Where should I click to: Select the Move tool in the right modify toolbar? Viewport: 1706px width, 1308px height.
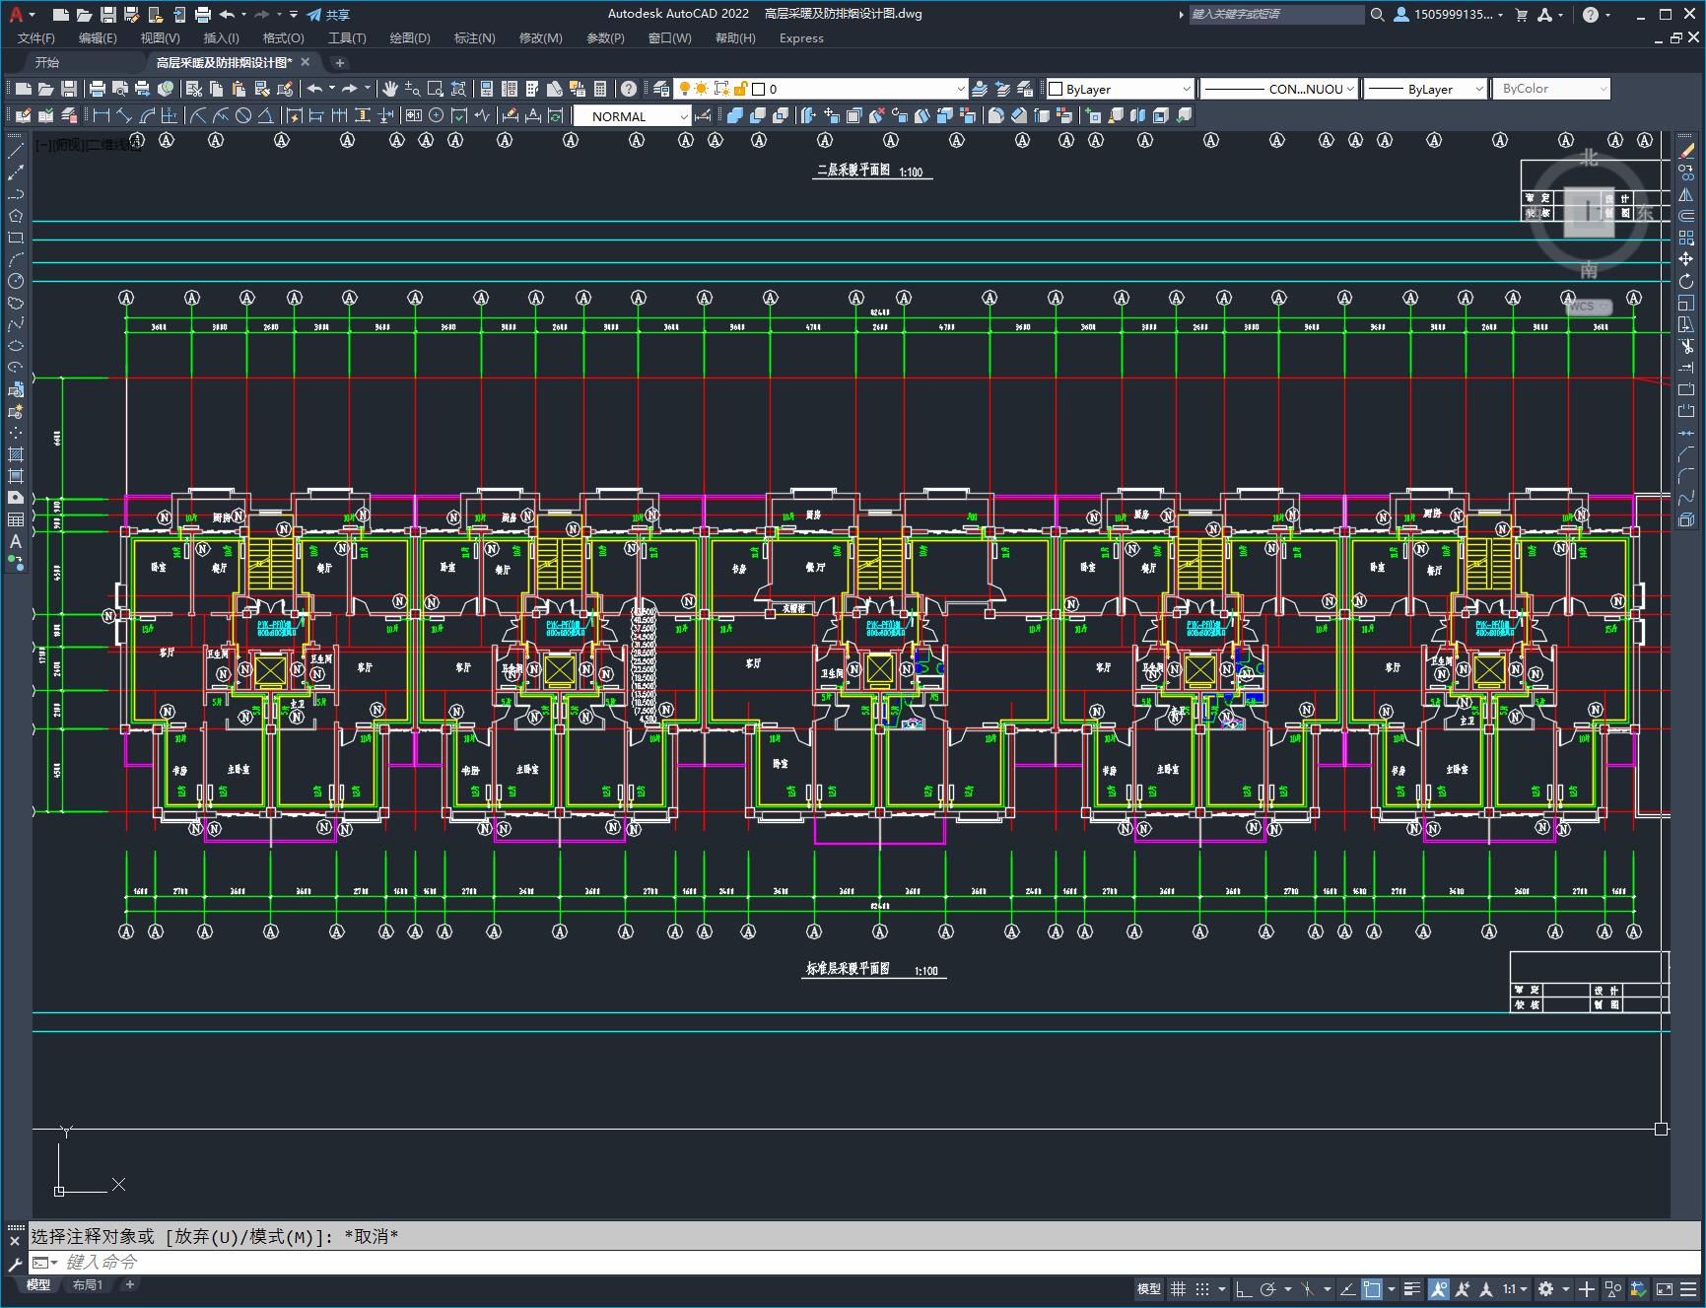click(1686, 259)
